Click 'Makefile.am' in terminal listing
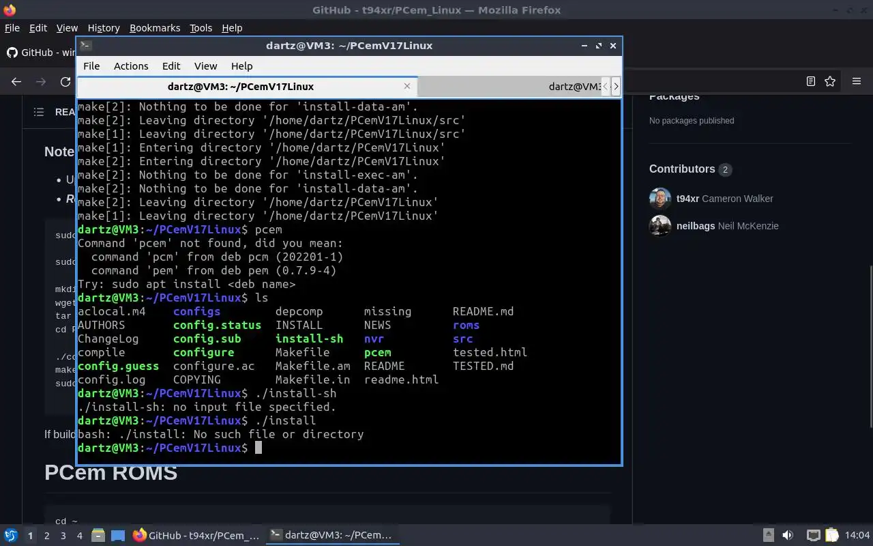Screen dimensions: 873x546 coord(313,366)
